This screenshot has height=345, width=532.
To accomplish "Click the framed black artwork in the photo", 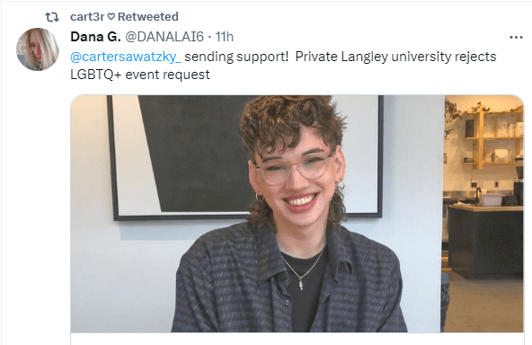I will point(245,156).
